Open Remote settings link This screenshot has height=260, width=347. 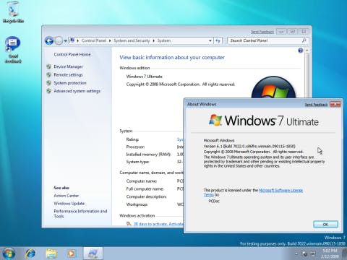(68, 75)
